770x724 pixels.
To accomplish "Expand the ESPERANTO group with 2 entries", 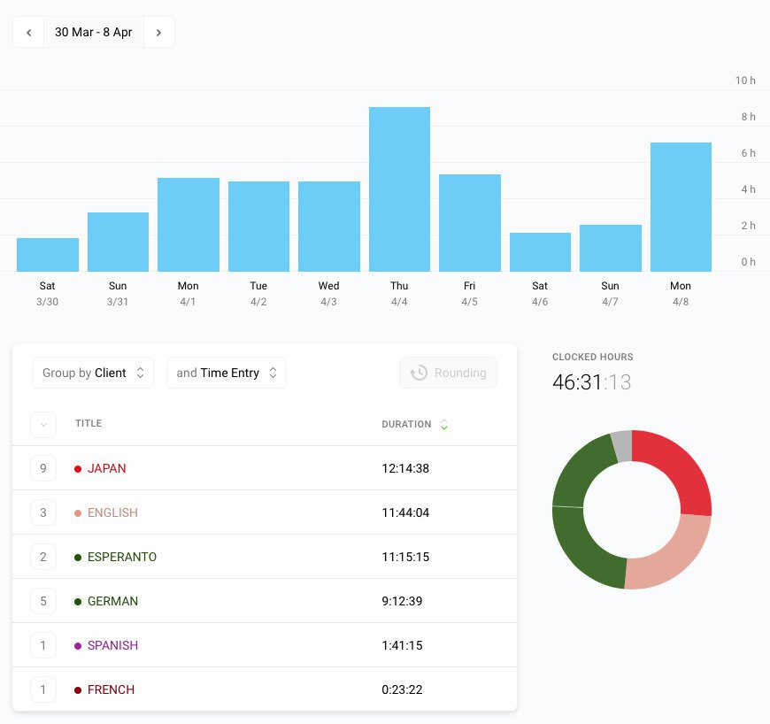I will click(43, 557).
